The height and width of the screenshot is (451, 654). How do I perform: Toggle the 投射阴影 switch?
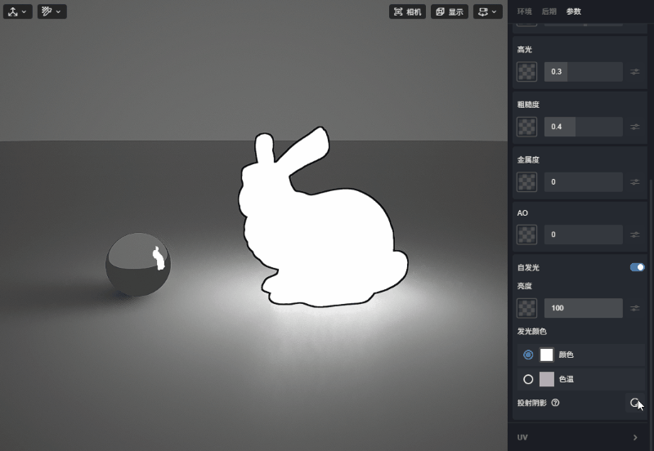point(637,403)
